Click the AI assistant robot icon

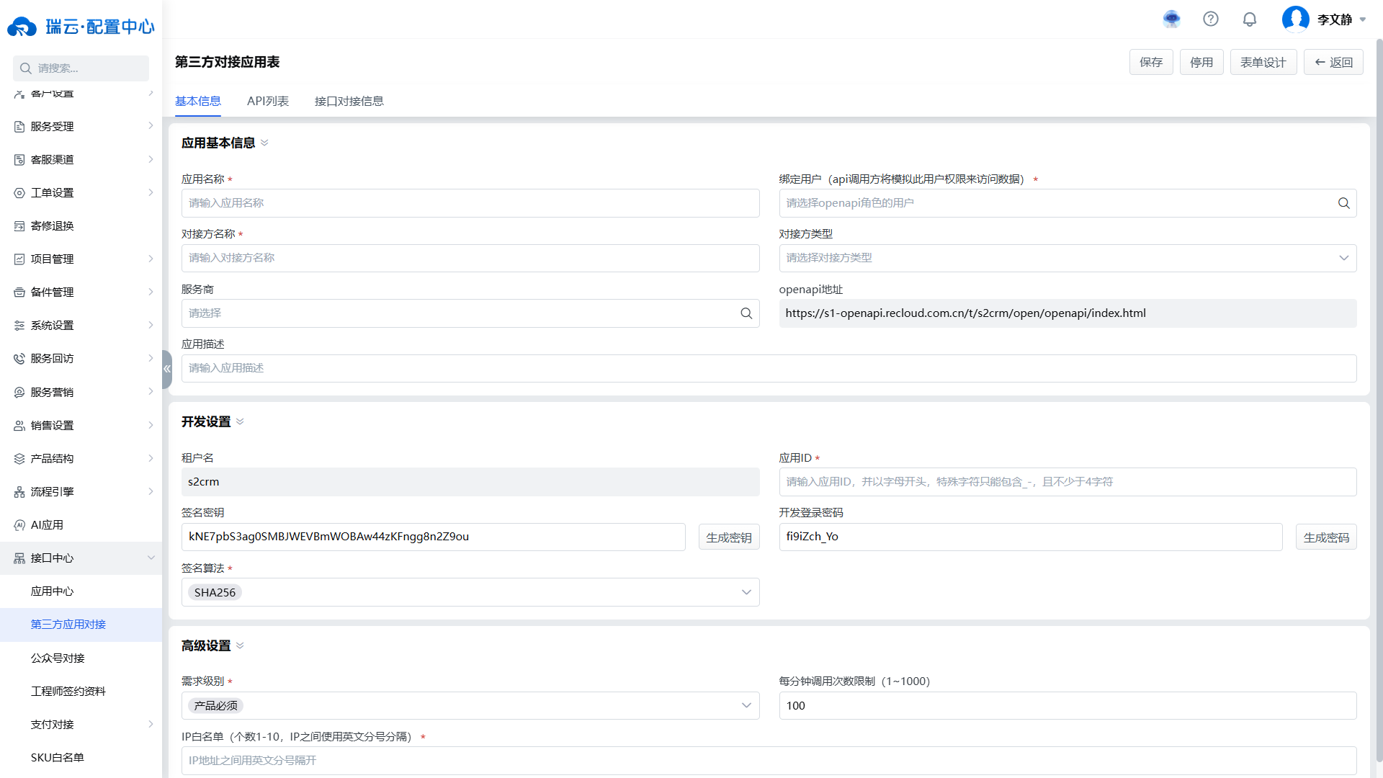point(1172,19)
